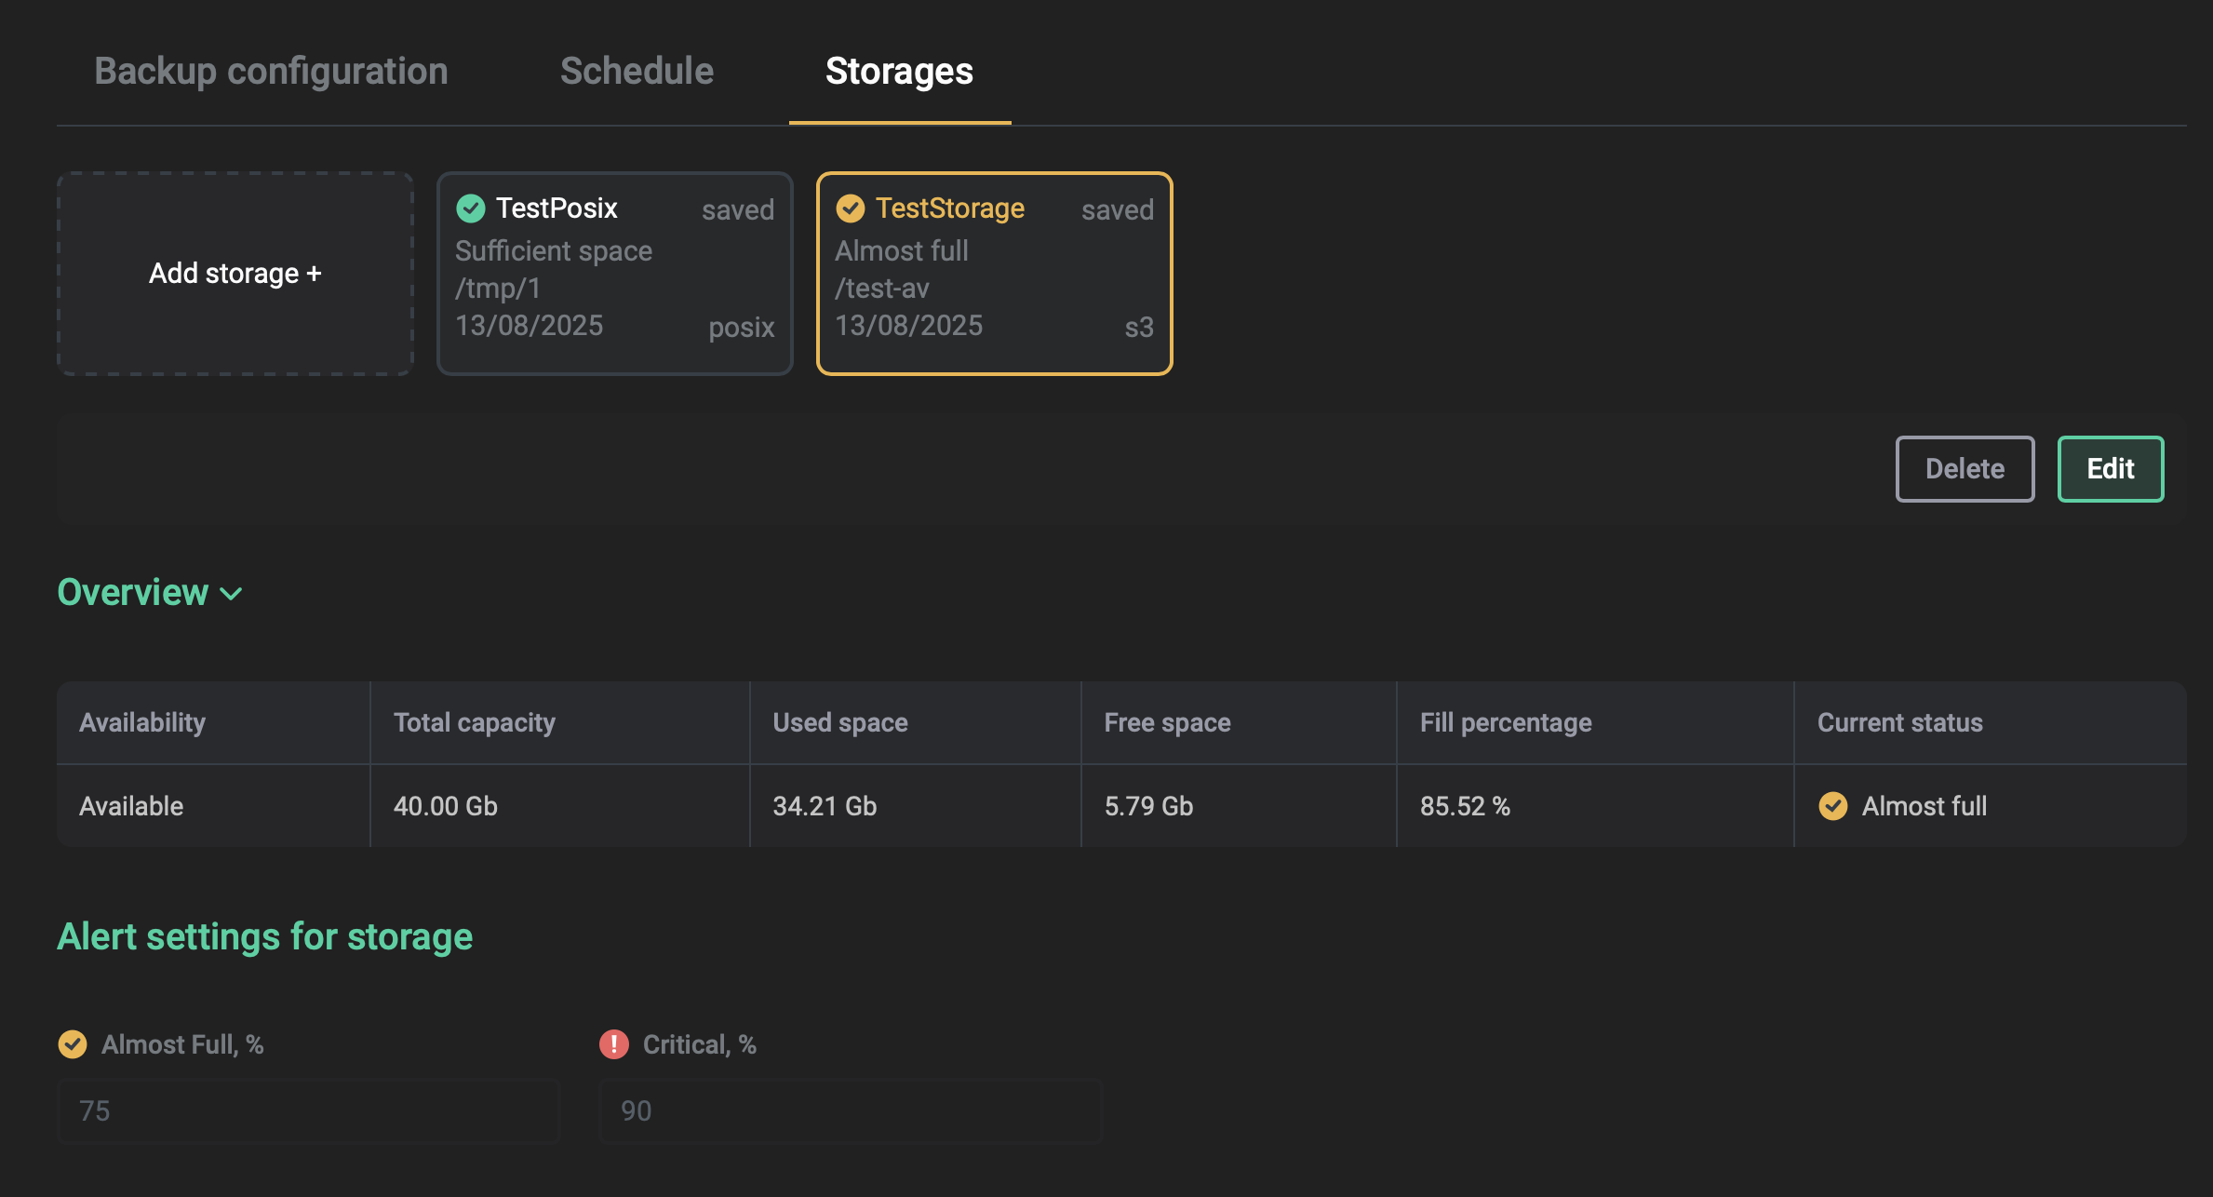Click the red Critical alert icon
2213x1197 pixels.
coord(613,1043)
